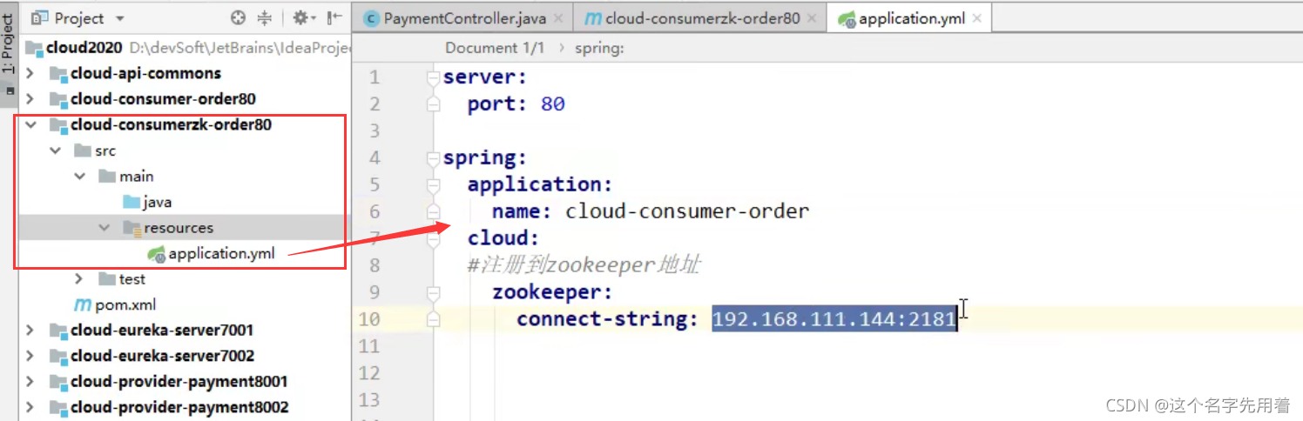Click the '#注册到zookeeper地址' comment line
The width and height of the screenshot is (1303, 421).
click(x=584, y=265)
